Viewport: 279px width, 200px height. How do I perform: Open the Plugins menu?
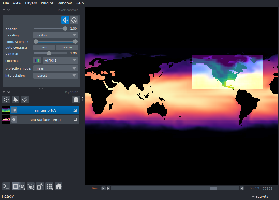pyautogui.click(x=47, y=3)
